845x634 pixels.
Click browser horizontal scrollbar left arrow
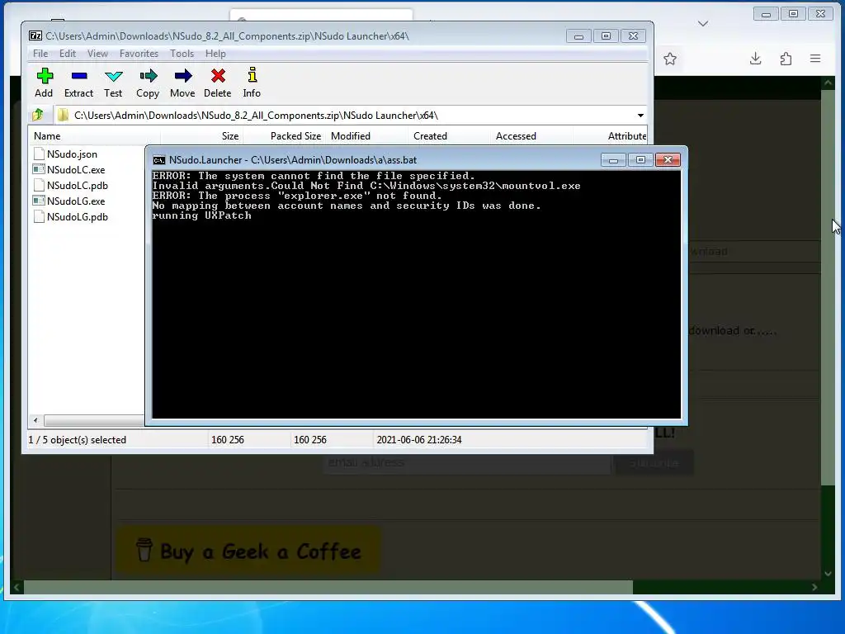pos(17,587)
